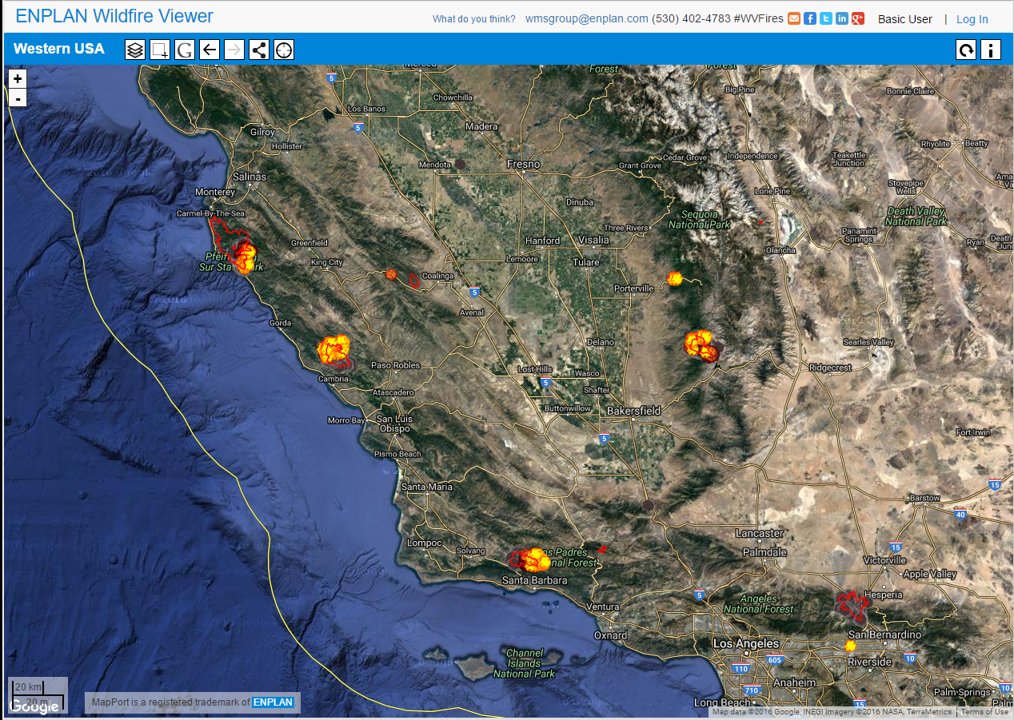The image size is (1014, 720).
Task: Click the wmsgroup@enplan.com email link
Action: 587,18
